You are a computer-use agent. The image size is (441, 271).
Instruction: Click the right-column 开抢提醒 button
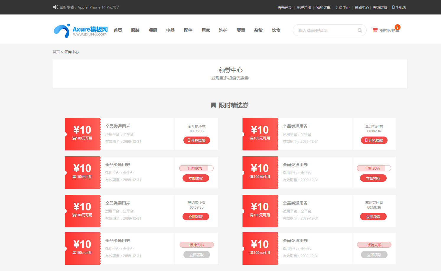pyautogui.click(x=374, y=140)
